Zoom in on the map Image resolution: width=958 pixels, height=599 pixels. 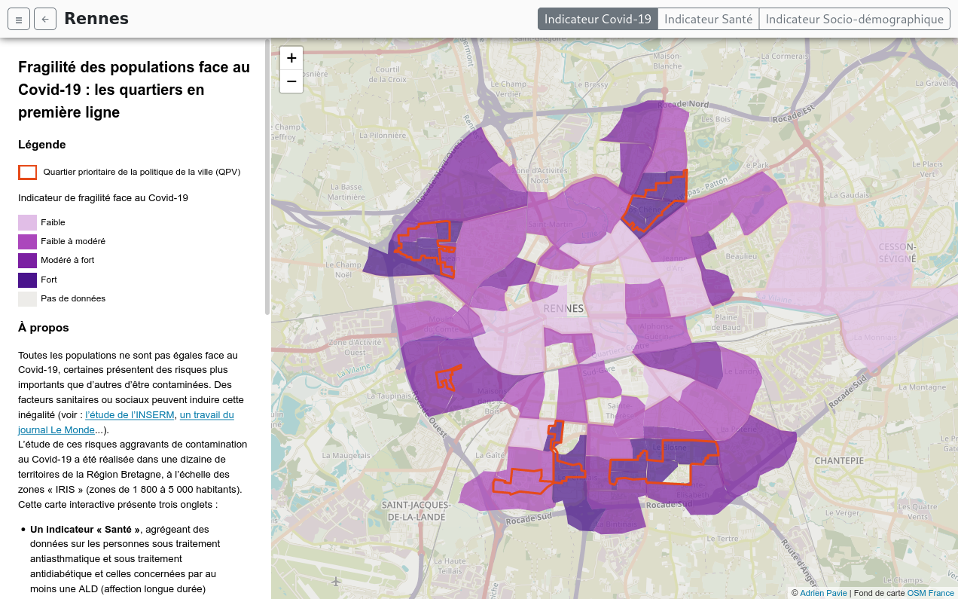click(x=291, y=58)
